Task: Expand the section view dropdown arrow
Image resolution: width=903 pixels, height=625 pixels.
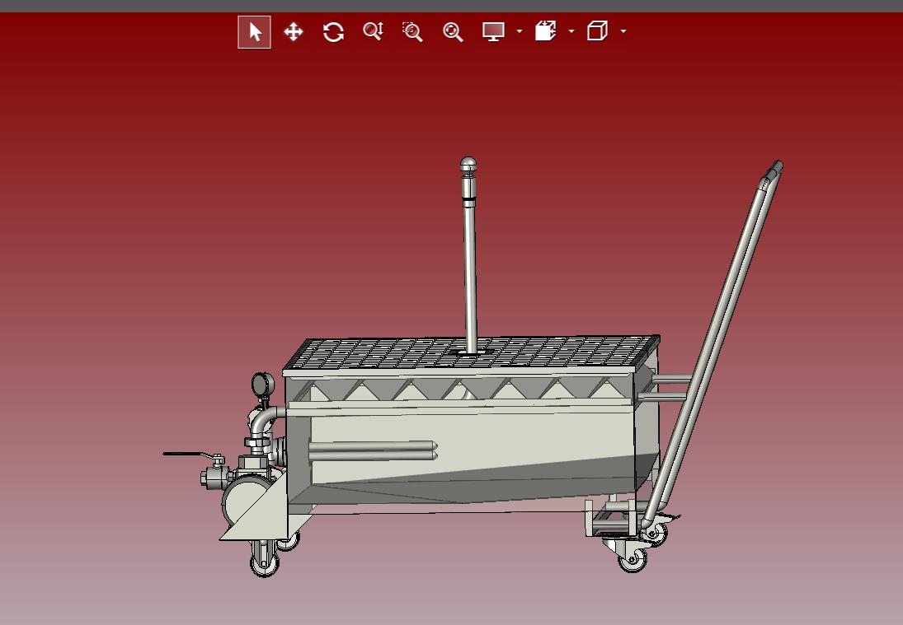Action: (x=571, y=31)
